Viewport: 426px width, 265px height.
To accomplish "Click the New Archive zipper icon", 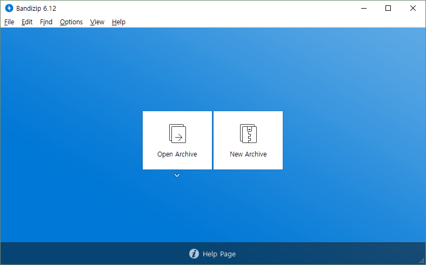I will tap(248, 133).
